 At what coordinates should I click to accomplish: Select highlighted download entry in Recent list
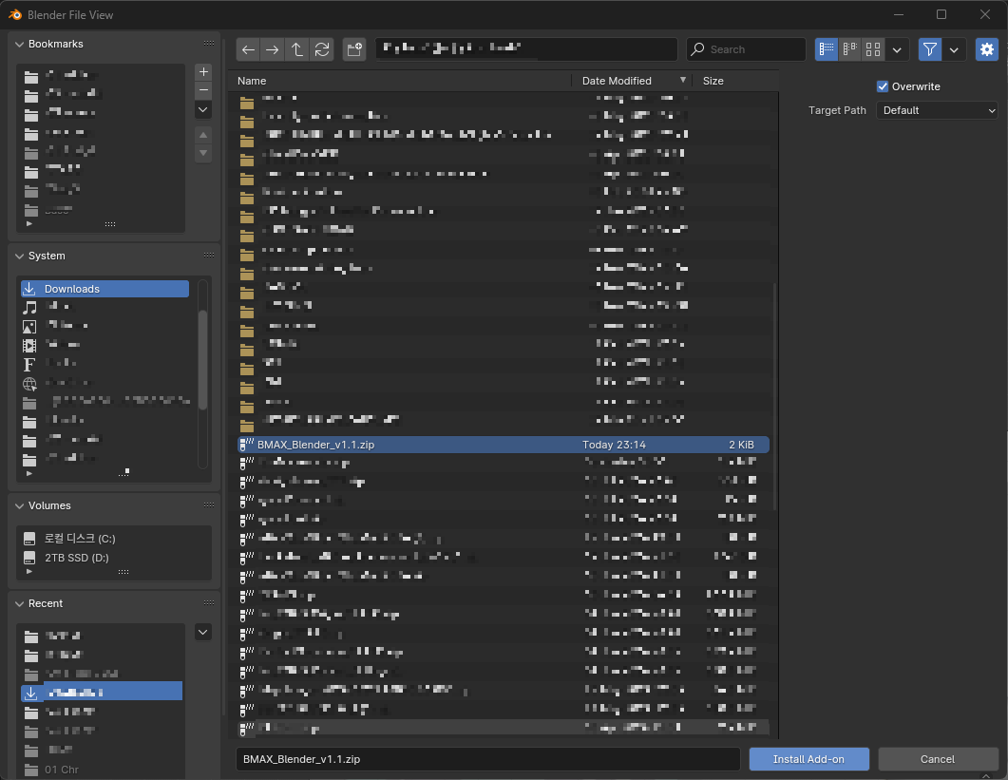[102, 693]
